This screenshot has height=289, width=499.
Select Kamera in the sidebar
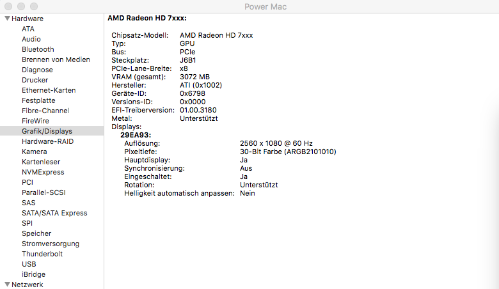[35, 152]
